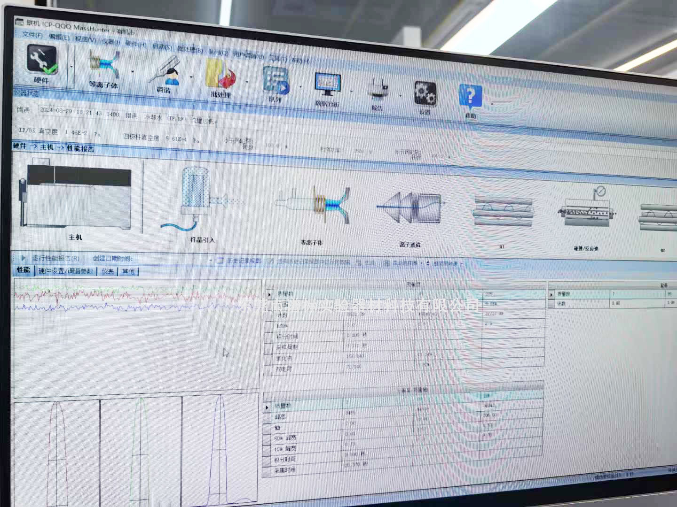Toggle the 历史记录视图 checkbox
The width and height of the screenshot is (677, 507).
pyautogui.click(x=220, y=261)
